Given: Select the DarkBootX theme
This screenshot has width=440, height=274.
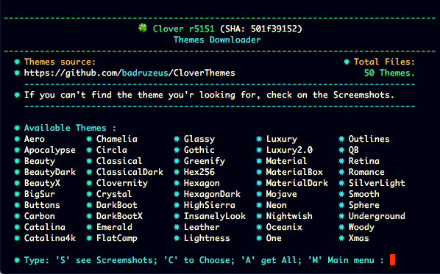Looking at the screenshot, I should pos(119,216).
